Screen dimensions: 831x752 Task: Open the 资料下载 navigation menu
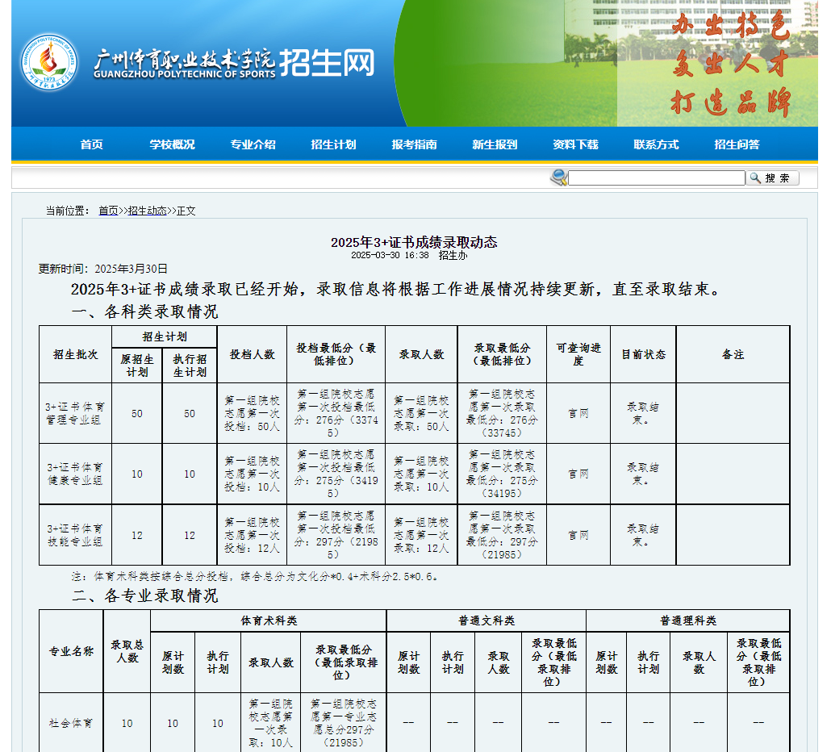(x=574, y=144)
